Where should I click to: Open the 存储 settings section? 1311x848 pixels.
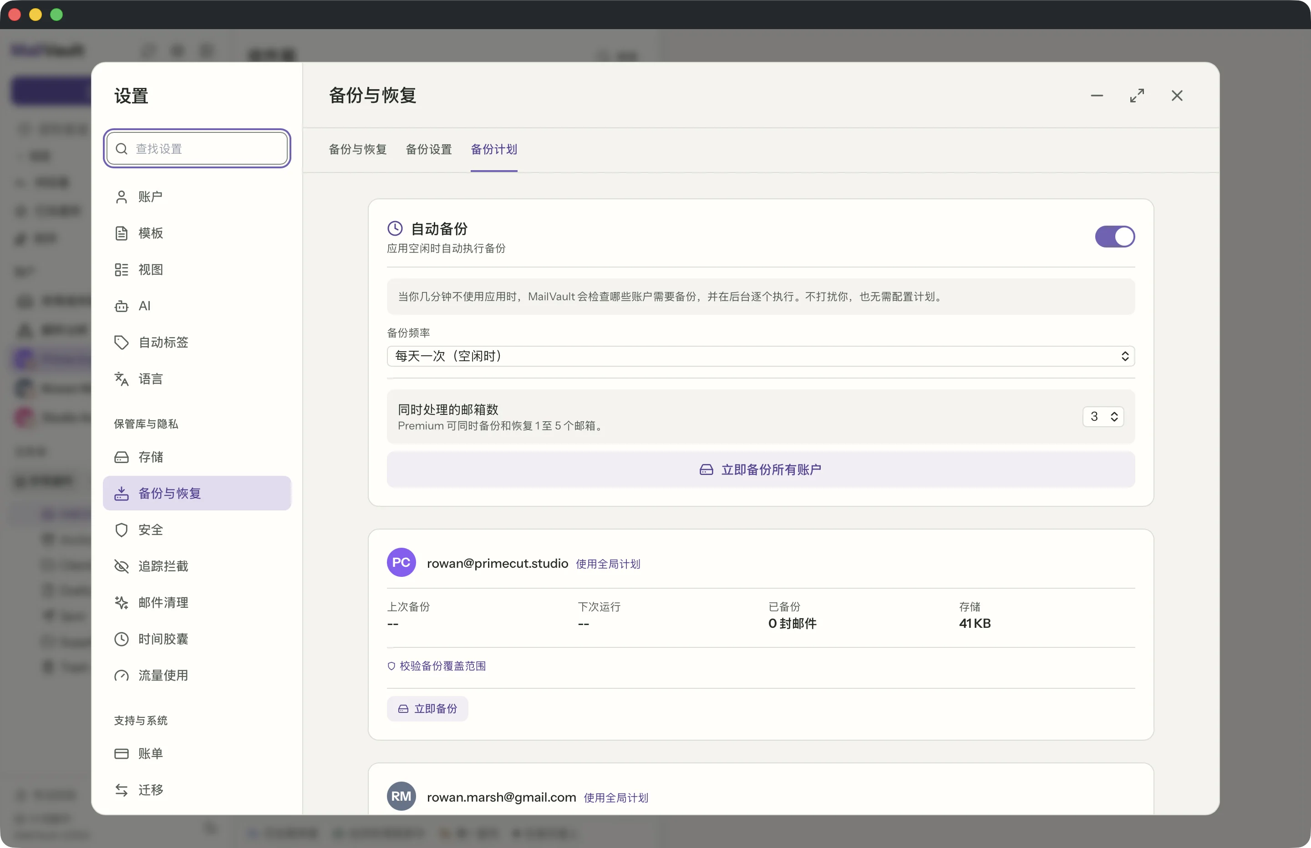[197, 457]
